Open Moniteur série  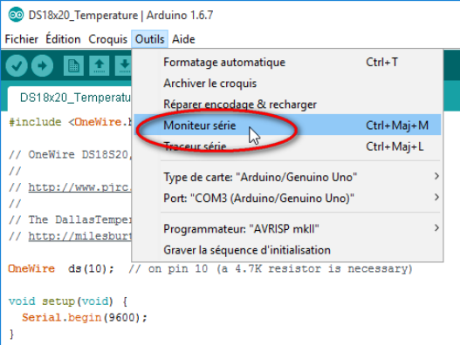(x=287, y=125)
